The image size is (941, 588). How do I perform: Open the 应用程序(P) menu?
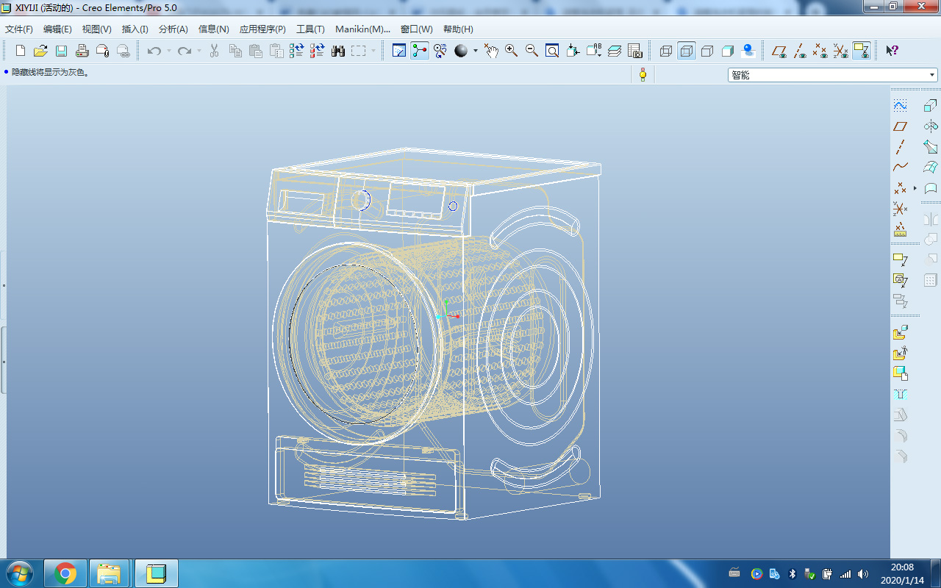(x=262, y=29)
